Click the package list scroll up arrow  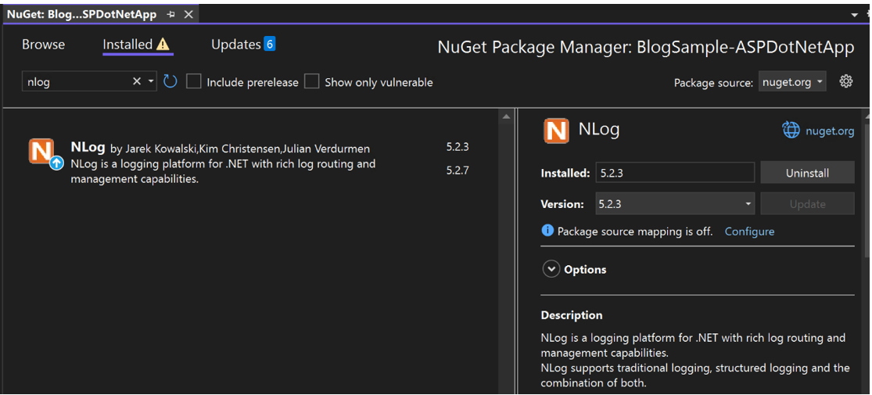pos(506,117)
